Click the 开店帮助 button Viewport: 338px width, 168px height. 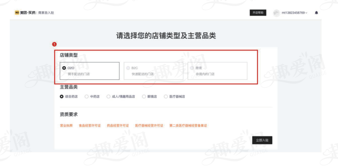point(258,13)
